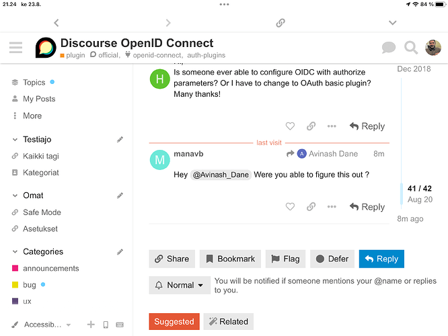448x336 pixels.
Task: Jump to Dec 2018 on timeline
Action: 414,69
